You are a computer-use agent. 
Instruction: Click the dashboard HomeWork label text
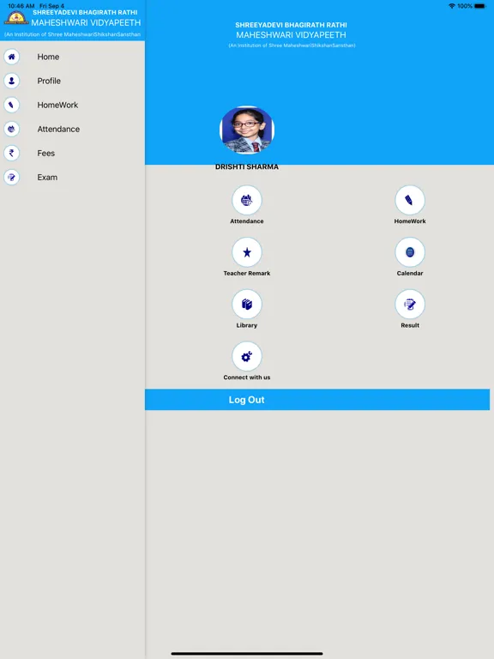410,221
